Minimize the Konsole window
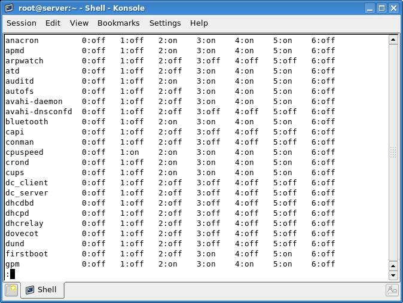The height and width of the screenshot is (303, 403). click(370, 8)
